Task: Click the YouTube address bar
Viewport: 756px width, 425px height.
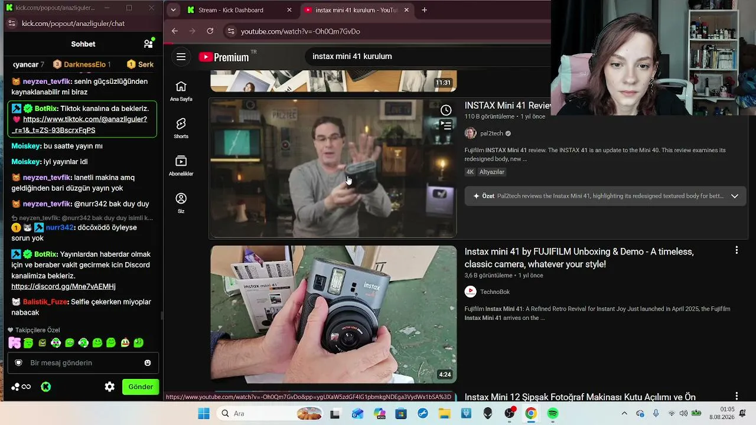Action: [300, 31]
